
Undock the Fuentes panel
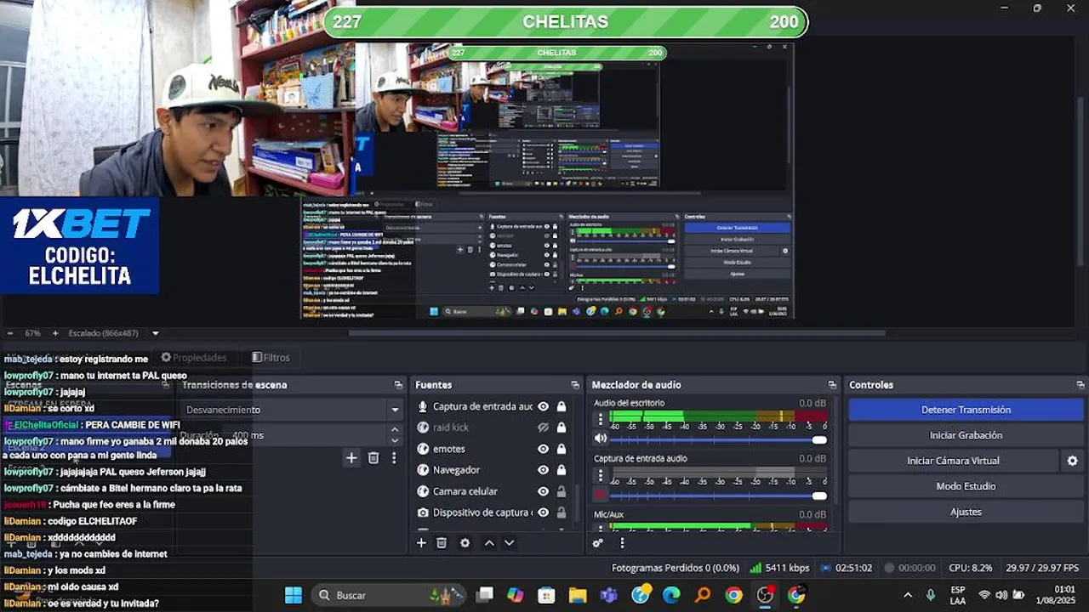click(x=573, y=385)
